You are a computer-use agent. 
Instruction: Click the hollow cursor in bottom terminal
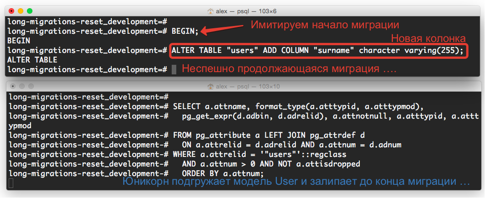coord(11,183)
